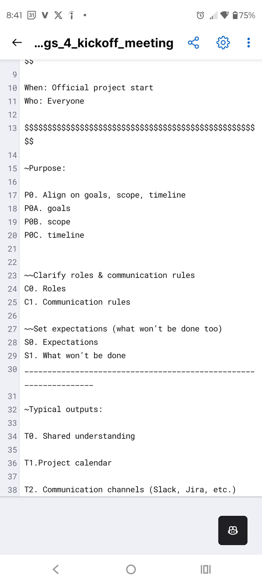Open the three-dot overflow menu
Screen dimensions: 262x584
tap(249, 43)
